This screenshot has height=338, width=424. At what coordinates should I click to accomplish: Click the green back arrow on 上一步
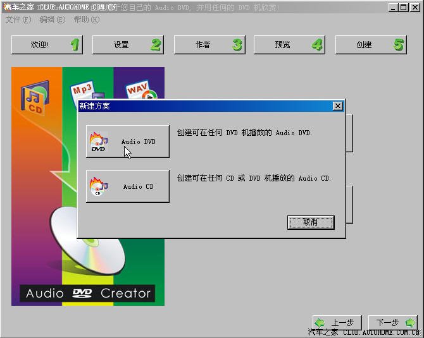(320, 323)
